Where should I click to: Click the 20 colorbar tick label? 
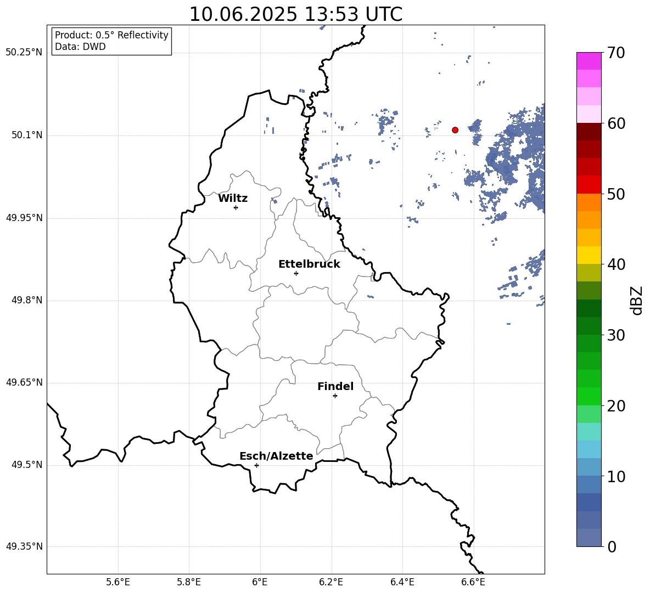[616, 405]
